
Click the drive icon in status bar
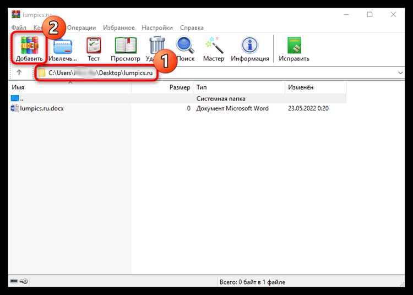click(x=14, y=281)
